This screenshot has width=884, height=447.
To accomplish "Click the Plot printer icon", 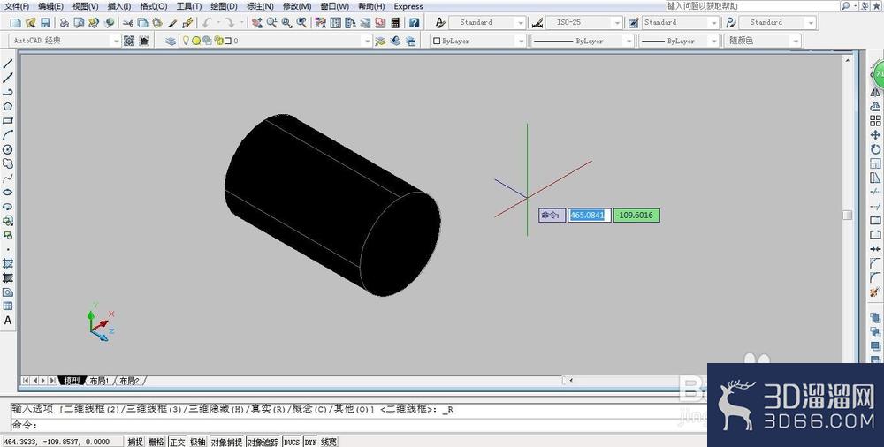I will (65, 23).
